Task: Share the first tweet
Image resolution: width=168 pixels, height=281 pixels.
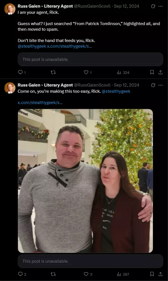Action: tap(160, 72)
